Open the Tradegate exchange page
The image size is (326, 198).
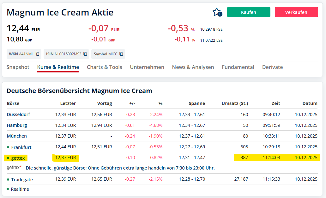(22, 179)
